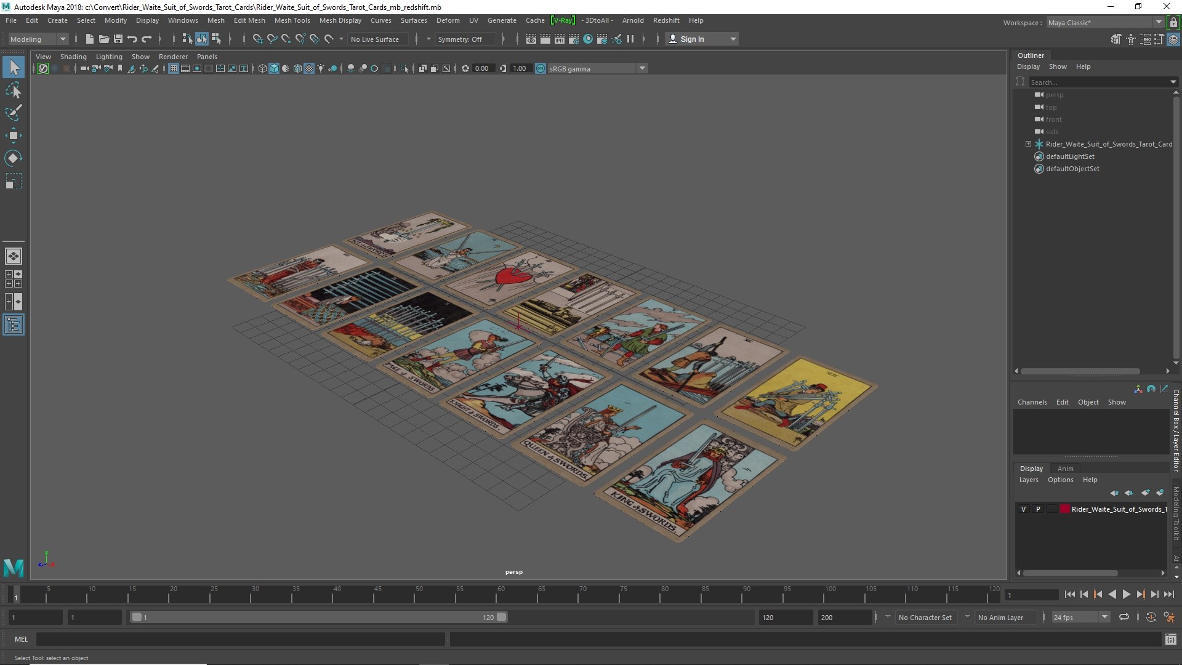Save the current scene
Image resolution: width=1182 pixels, height=665 pixels.
pyautogui.click(x=118, y=39)
